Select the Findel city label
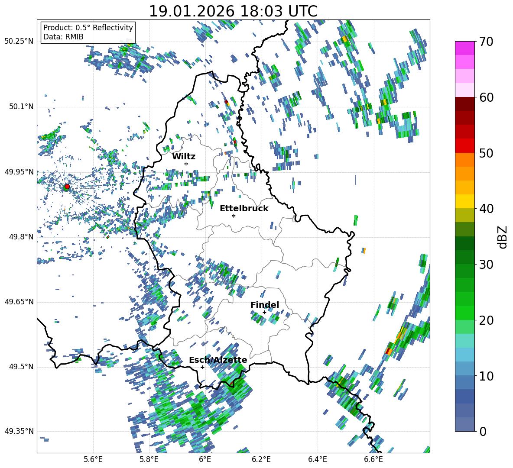This screenshot has width=513, height=468. pos(265,305)
